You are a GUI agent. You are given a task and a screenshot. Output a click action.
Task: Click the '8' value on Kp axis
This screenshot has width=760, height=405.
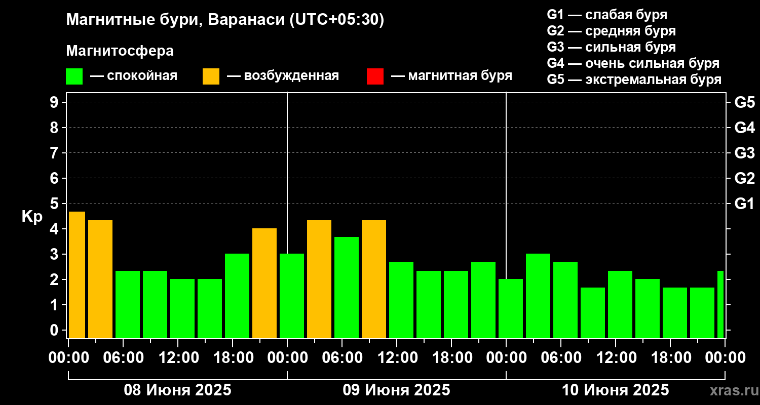(55, 128)
